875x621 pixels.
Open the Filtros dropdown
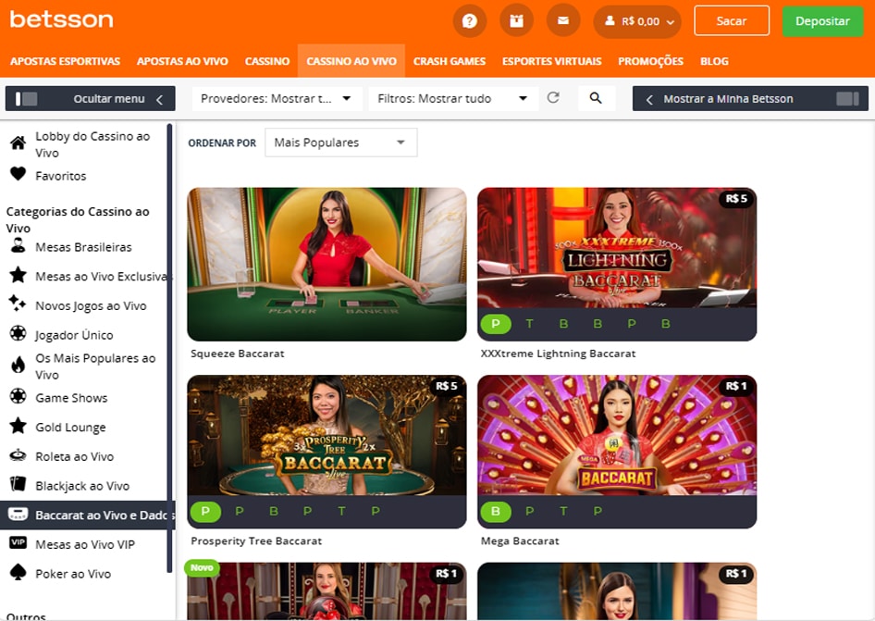click(x=452, y=97)
